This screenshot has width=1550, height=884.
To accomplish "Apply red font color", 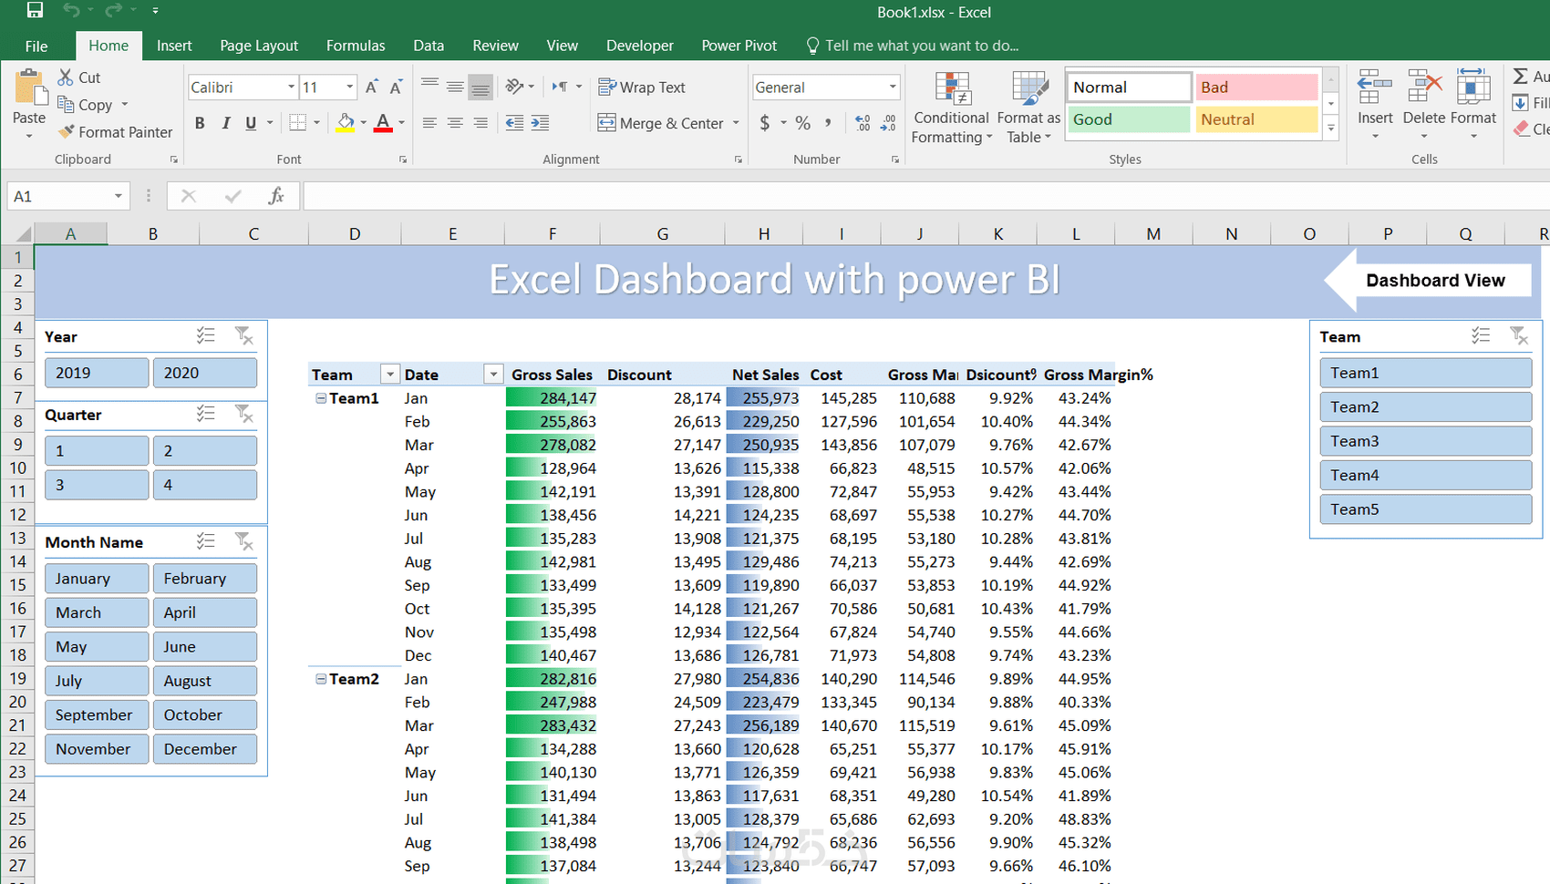I will (383, 123).
